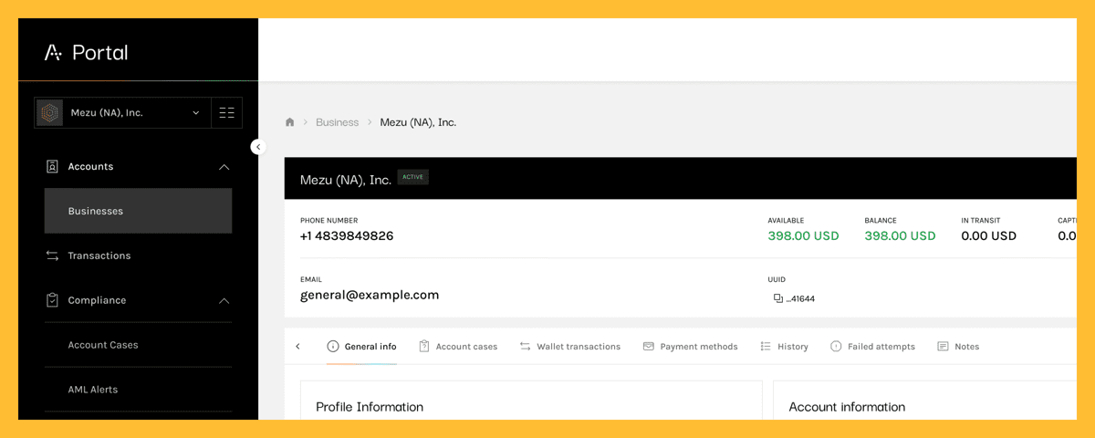
Task: Go to home via breadcrumb house icon
Action: [x=290, y=122]
